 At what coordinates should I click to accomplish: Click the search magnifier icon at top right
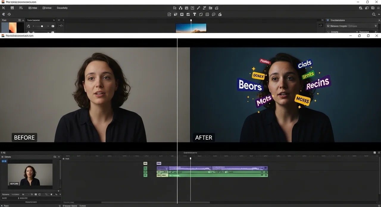click(374, 14)
